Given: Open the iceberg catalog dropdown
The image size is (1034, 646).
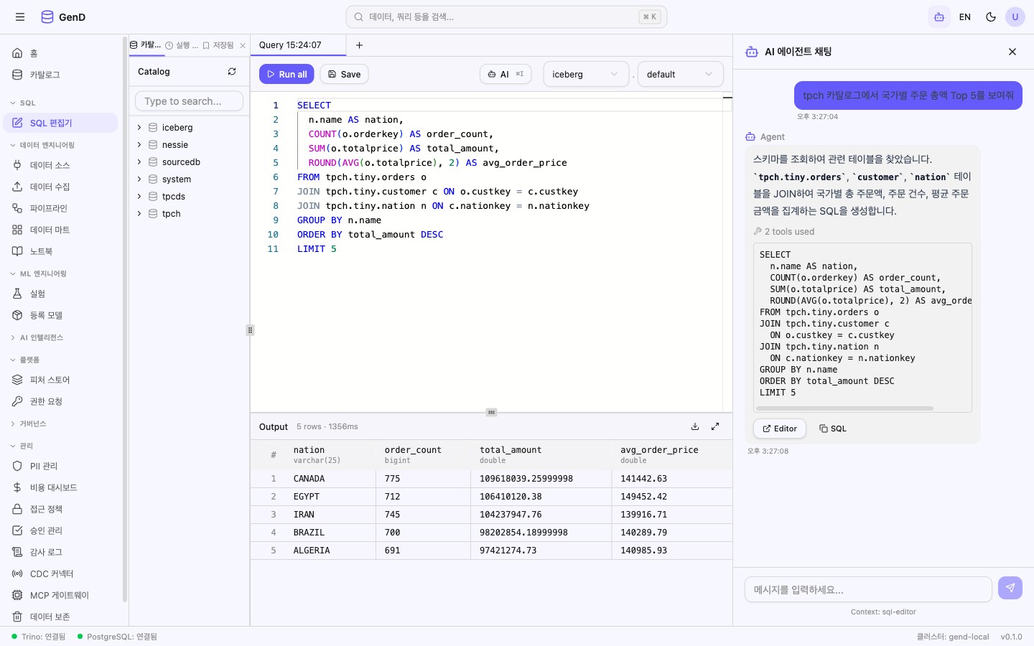Looking at the screenshot, I should click(x=586, y=74).
